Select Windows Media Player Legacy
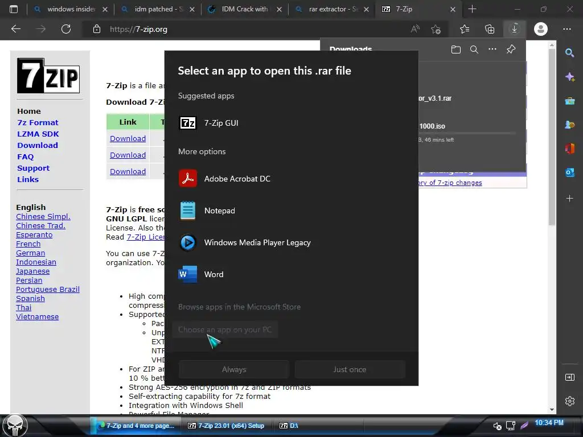Viewport: 583px width, 437px height. click(x=291, y=242)
